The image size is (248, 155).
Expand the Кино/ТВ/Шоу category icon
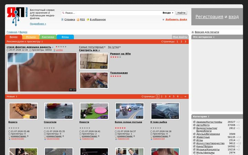194,146
